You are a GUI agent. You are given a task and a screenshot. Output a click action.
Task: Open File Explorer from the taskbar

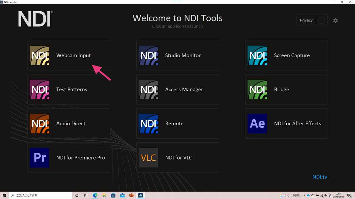point(104,195)
